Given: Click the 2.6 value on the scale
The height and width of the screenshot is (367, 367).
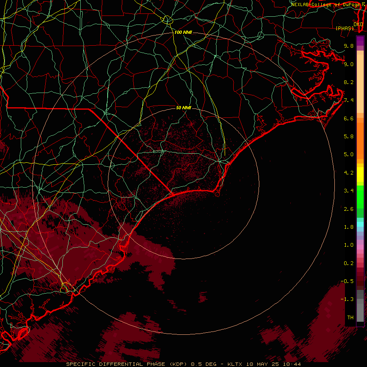Looking at the screenshot, I should [349, 209].
